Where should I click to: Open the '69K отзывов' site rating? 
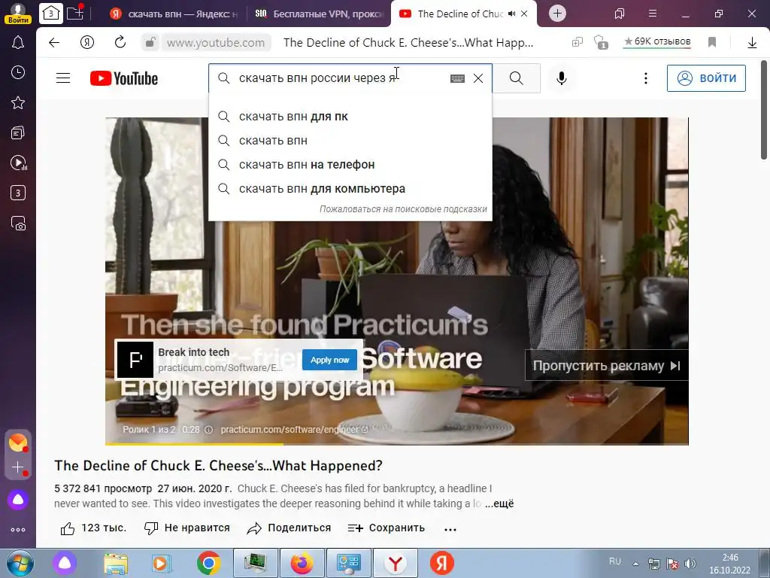click(x=657, y=42)
